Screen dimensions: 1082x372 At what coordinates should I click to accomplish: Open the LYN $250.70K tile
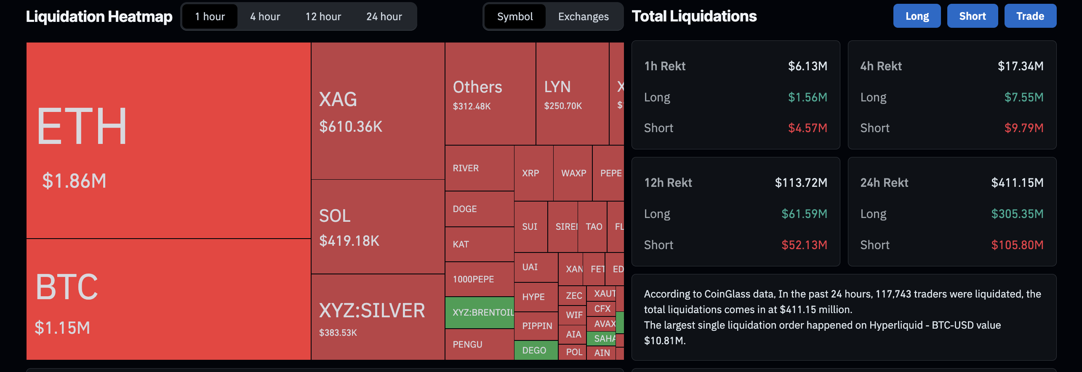point(572,93)
